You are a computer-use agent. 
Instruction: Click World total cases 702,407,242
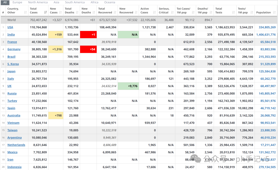tap(38, 20)
